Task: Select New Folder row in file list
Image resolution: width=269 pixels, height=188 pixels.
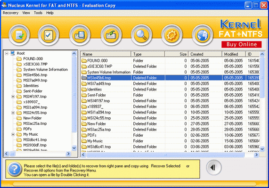Action: tap(170, 123)
